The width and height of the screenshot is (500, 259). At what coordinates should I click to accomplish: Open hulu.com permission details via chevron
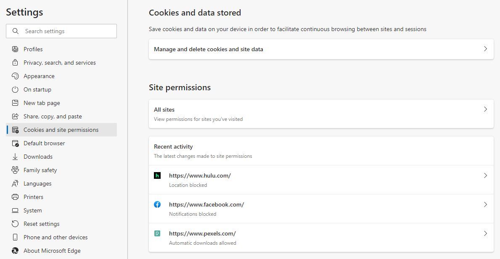[x=486, y=175]
